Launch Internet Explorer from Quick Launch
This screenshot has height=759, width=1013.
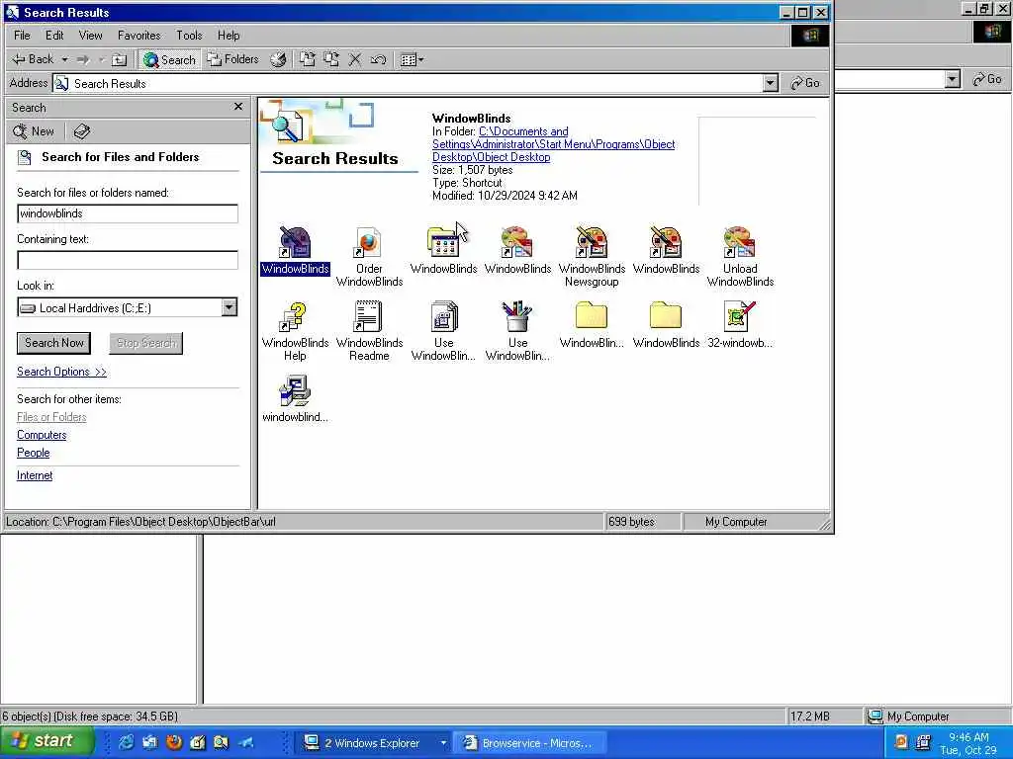[126, 742]
